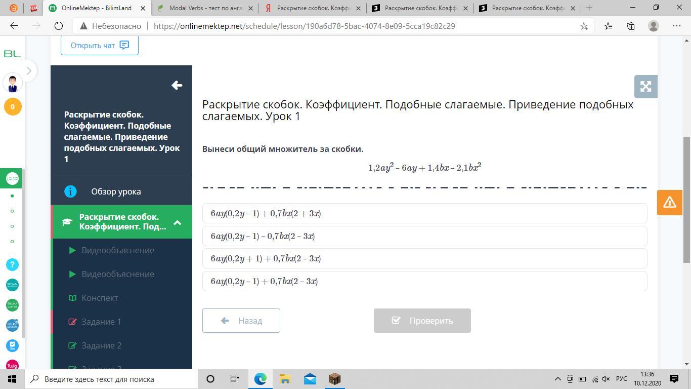The height and width of the screenshot is (389, 691).
Task: Select answer 6ay(0,2y – 1) + 0,7bx(2 – 3x)
Action: pyautogui.click(x=424, y=281)
